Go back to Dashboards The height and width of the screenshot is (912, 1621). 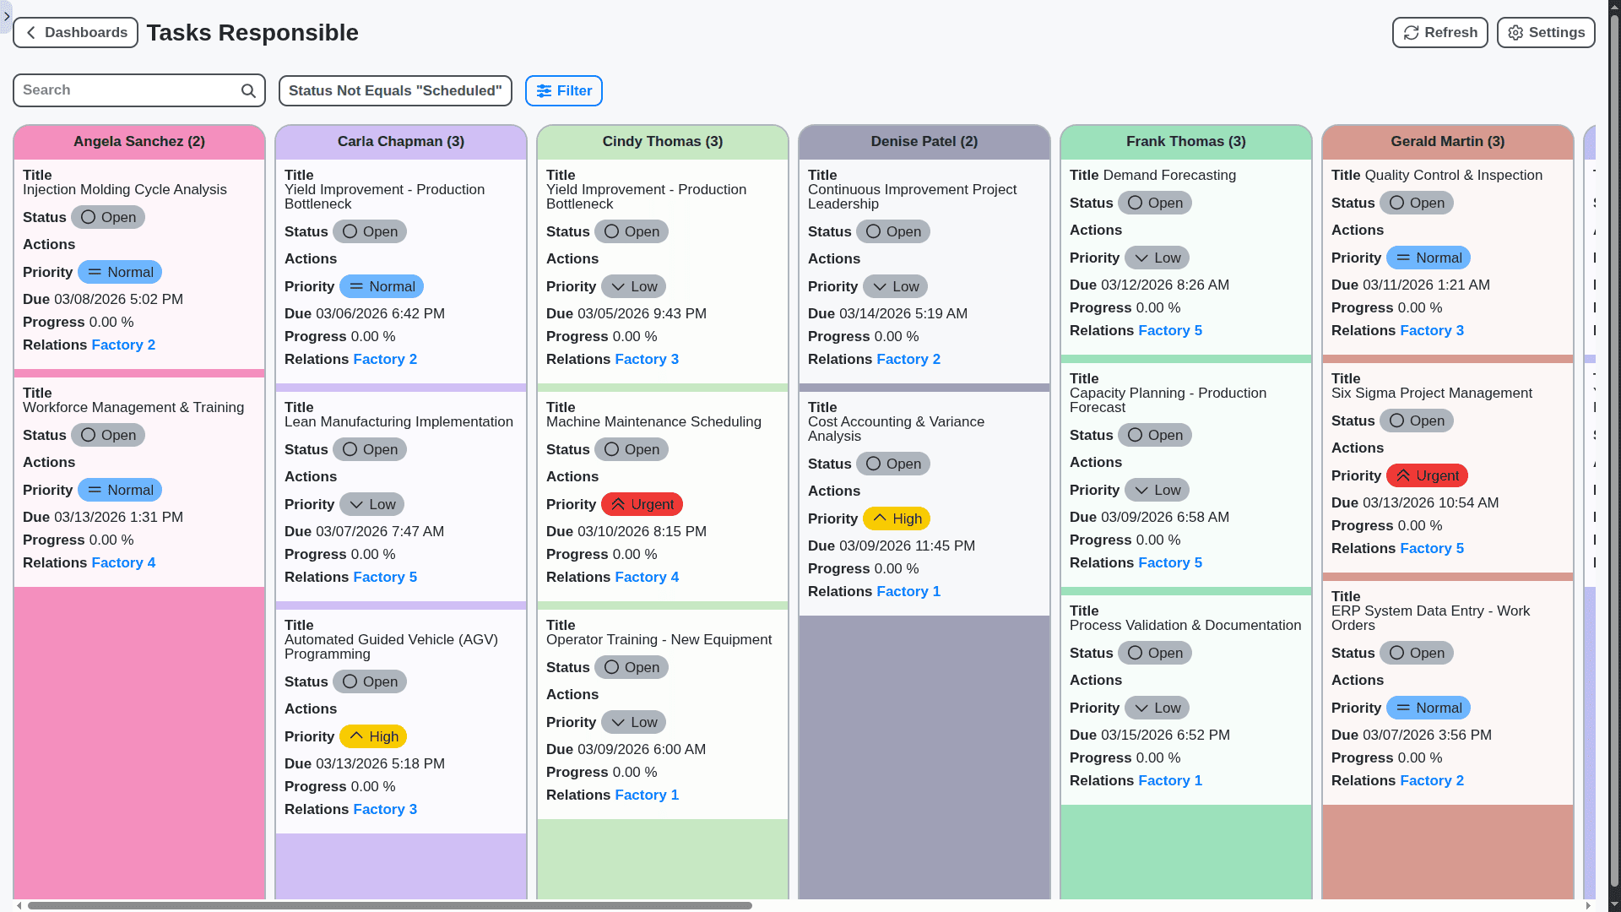coord(75,33)
